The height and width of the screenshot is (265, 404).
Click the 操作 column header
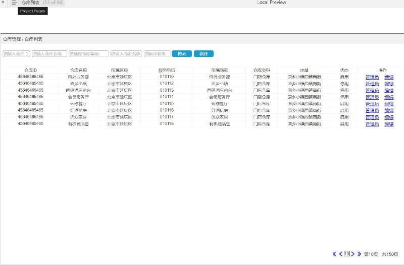tap(382, 70)
